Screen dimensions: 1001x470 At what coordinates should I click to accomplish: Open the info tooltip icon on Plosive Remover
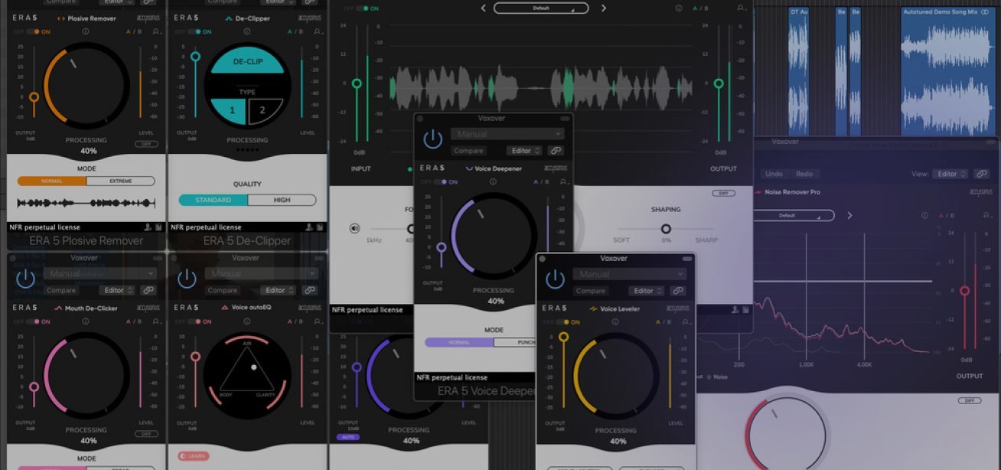pos(86,31)
